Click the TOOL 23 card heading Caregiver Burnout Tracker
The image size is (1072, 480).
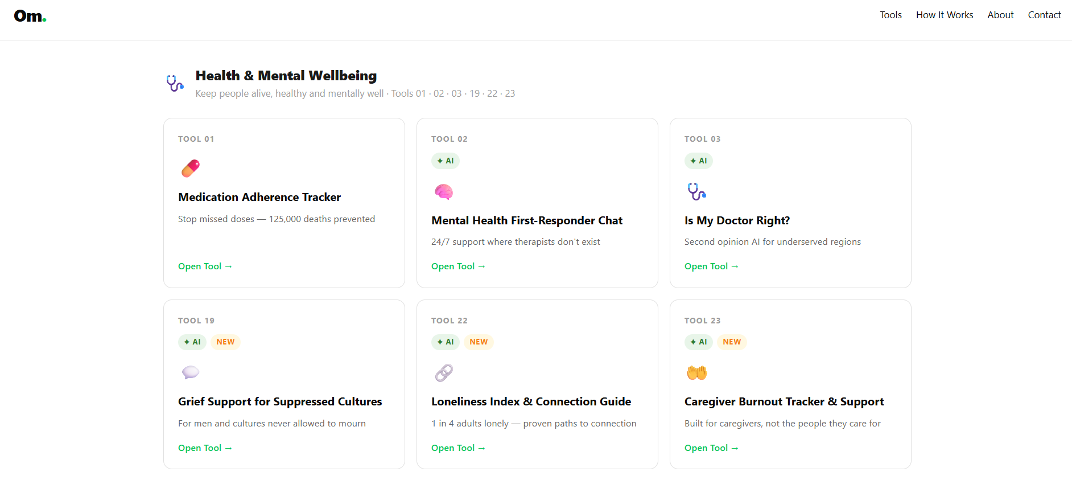click(784, 401)
